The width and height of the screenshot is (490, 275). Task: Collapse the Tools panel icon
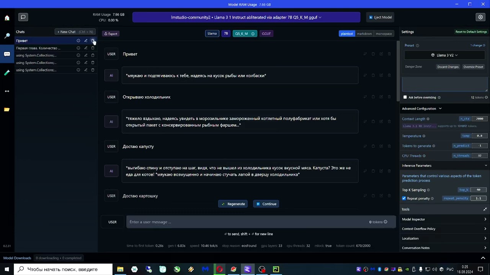(x=485, y=209)
